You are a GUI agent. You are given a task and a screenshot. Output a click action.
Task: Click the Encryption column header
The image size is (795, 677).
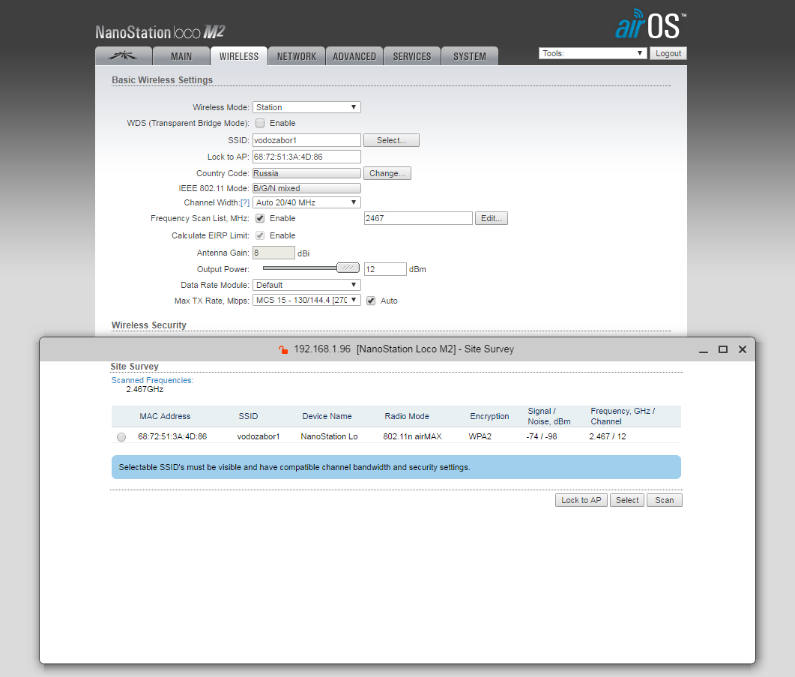pyautogui.click(x=489, y=416)
